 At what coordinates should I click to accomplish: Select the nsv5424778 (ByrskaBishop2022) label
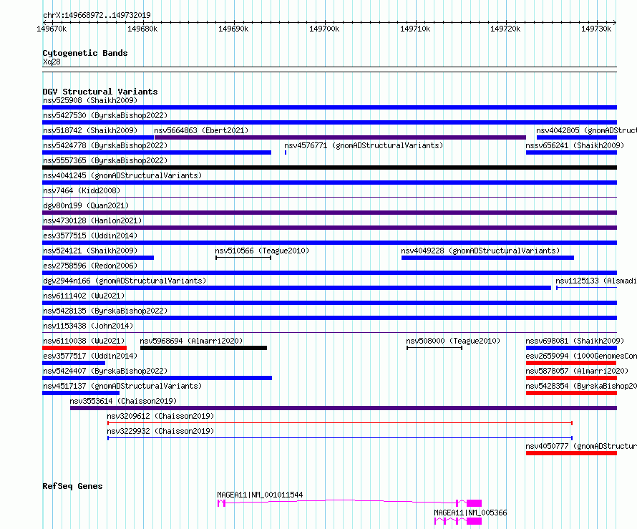pos(105,145)
